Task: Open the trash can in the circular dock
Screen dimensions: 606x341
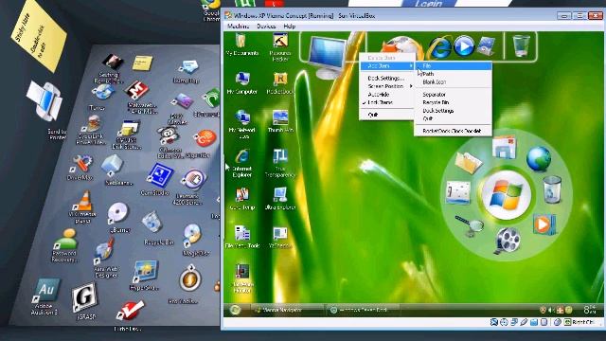Action: pos(551,189)
